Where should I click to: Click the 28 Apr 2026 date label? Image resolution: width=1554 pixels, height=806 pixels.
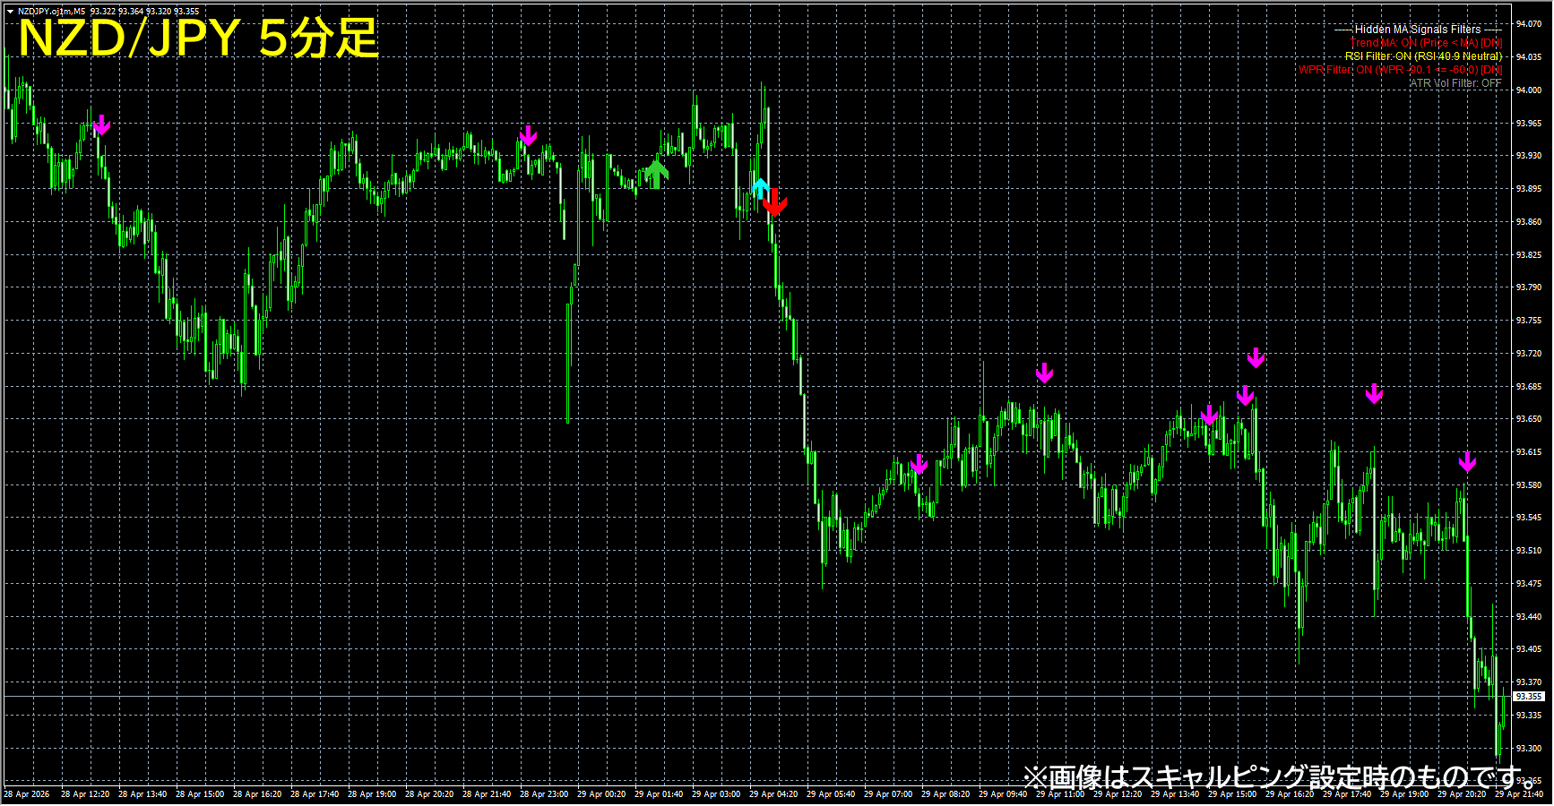tap(27, 794)
